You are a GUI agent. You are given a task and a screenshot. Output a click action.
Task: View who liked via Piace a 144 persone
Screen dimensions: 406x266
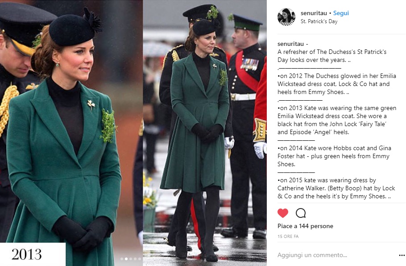[x=305, y=226]
